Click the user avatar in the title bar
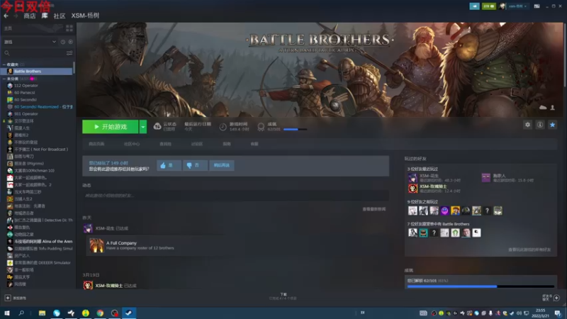 (x=502, y=6)
